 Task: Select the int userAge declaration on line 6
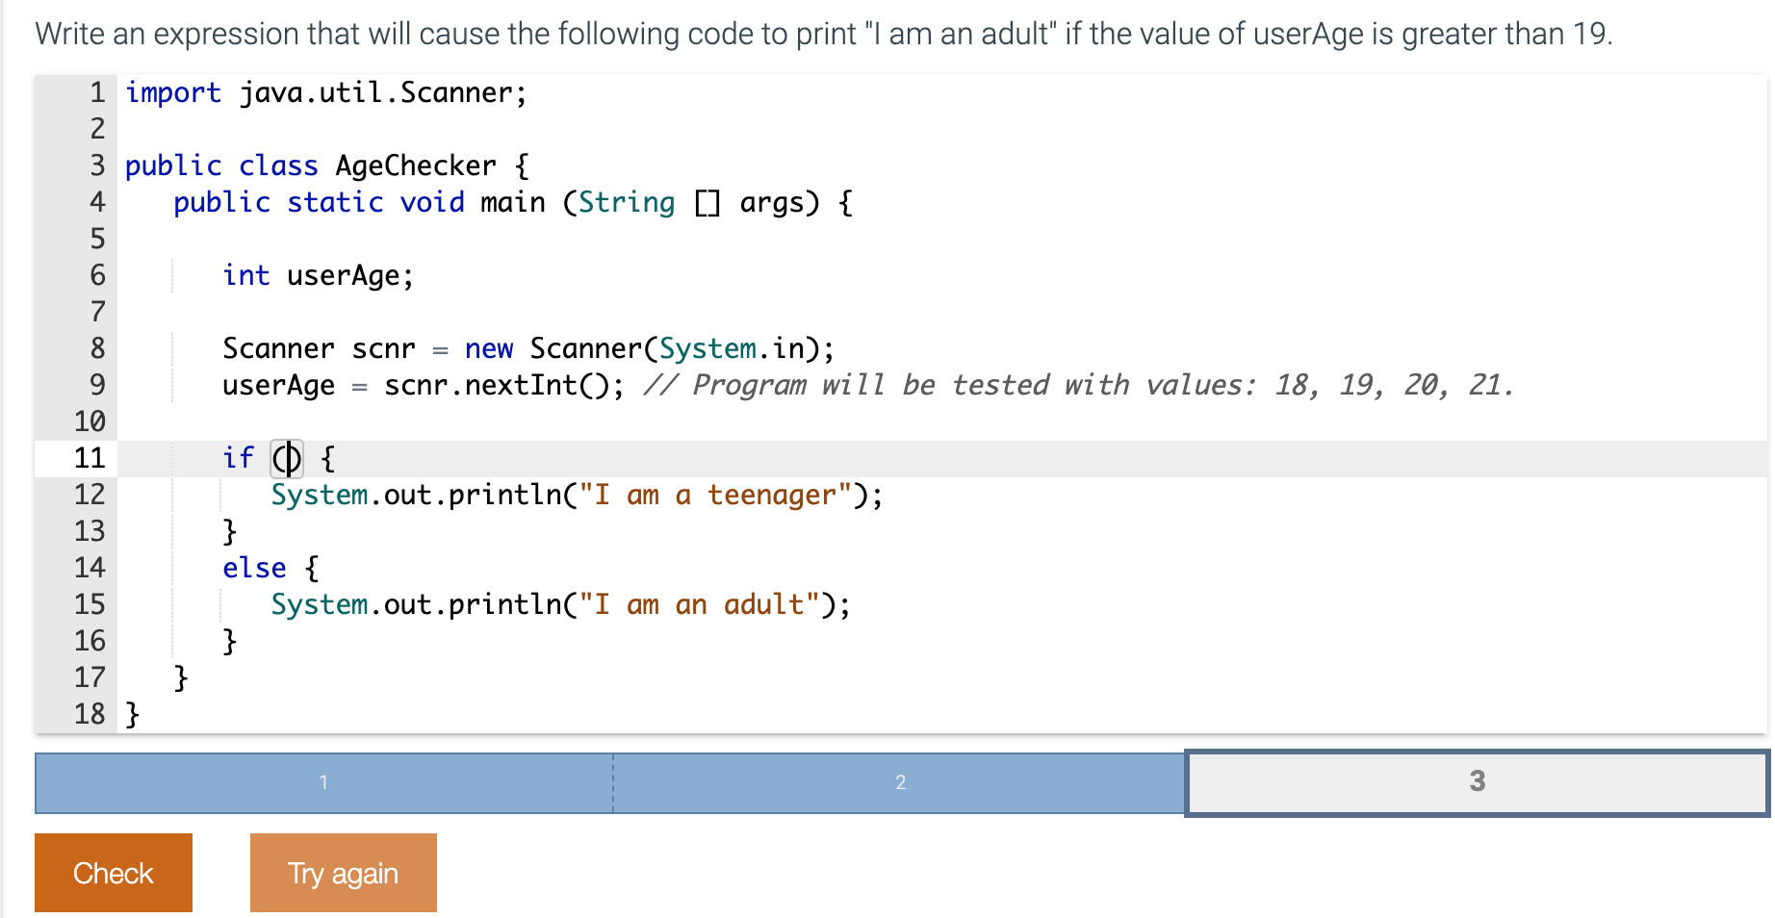pos(318,275)
